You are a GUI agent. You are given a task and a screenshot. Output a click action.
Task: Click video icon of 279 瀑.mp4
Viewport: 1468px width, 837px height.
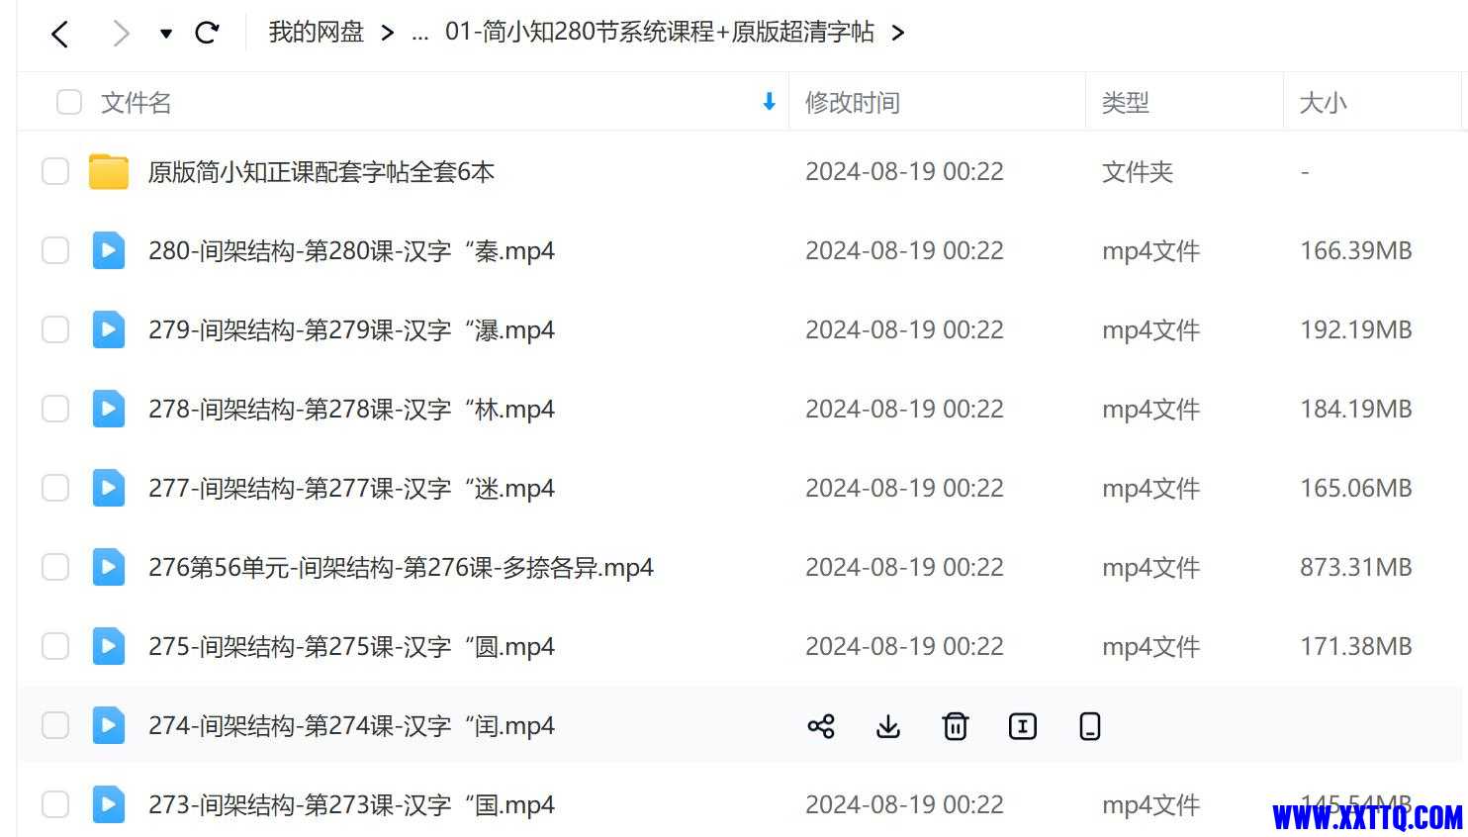(x=109, y=329)
